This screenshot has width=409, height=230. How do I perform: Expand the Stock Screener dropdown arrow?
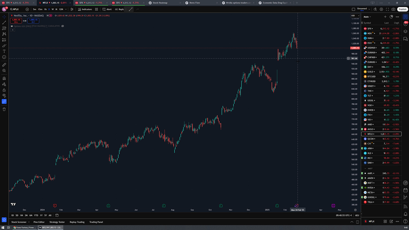click(x=28, y=222)
